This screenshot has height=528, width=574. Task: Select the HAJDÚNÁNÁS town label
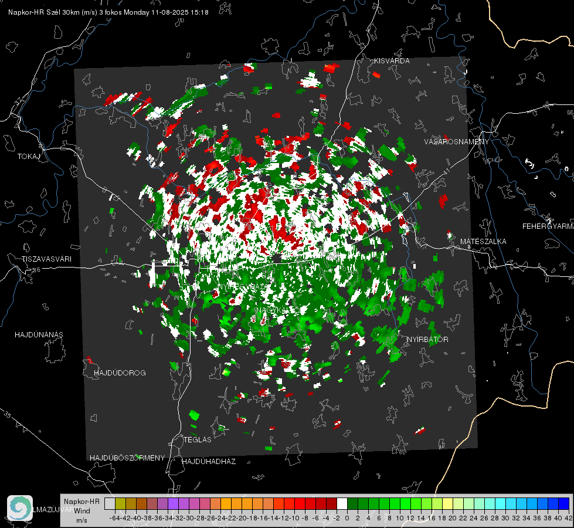(39, 335)
